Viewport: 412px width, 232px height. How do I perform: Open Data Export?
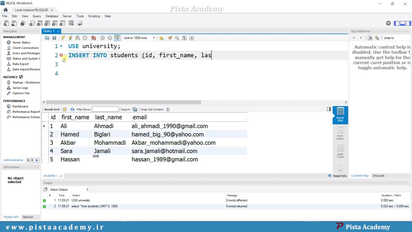(x=21, y=64)
